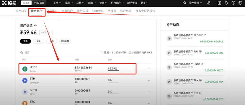Image resolution: width=245 pixels, height=105 pixels.
Task: Open the 资产管理 dropdown
Action: pos(195,3)
